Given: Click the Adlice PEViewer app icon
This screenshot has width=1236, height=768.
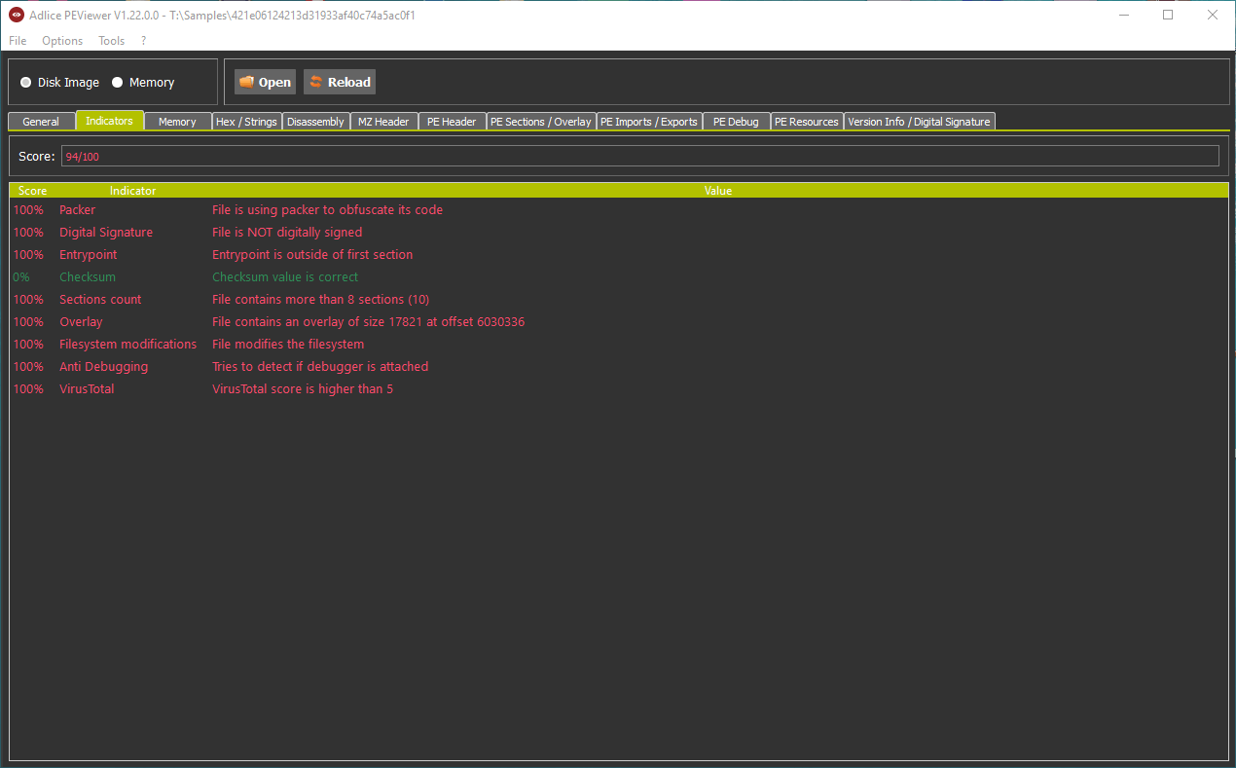Looking at the screenshot, I should tap(17, 16).
